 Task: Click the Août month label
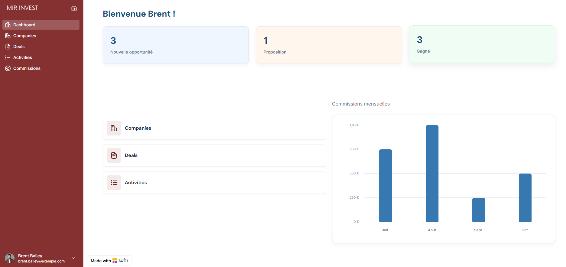point(432,230)
